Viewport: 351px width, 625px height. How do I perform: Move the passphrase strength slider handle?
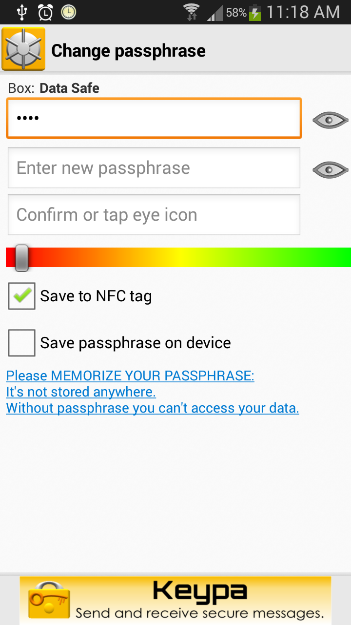(x=20, y=257)
